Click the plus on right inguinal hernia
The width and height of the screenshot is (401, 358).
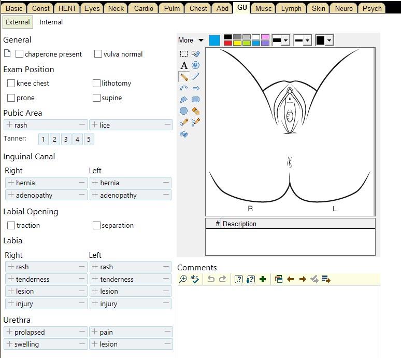coord(10,183)
